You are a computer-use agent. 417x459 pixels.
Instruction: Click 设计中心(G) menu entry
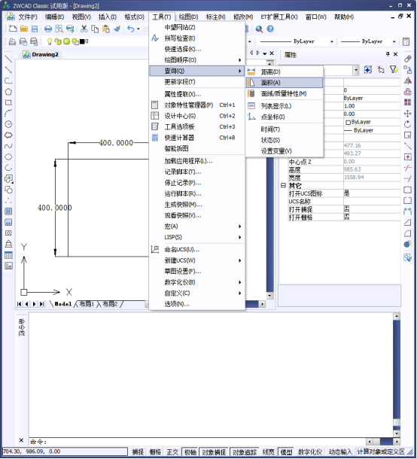click(196, 116)
